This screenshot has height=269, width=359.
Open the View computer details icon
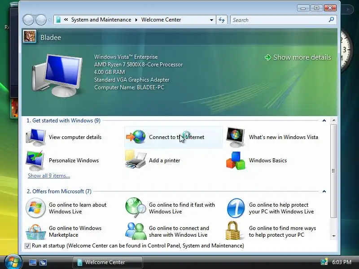35,137
